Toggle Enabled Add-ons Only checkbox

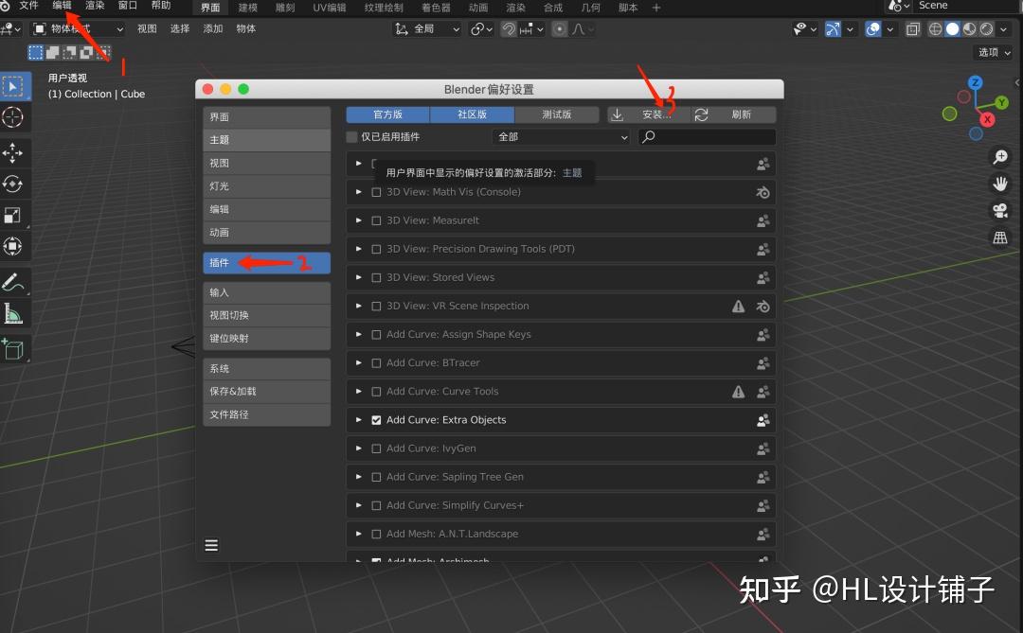tap(352, 137)
